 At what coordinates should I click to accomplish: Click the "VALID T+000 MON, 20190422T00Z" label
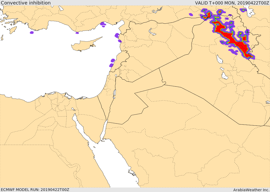[232, 3]
